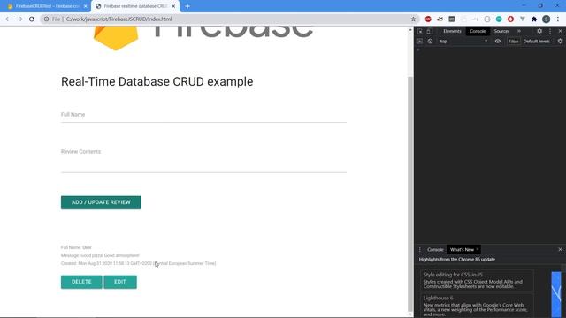Open DevTools customize three-dot menu
566x318 pixels.
(x=550, y=32)
